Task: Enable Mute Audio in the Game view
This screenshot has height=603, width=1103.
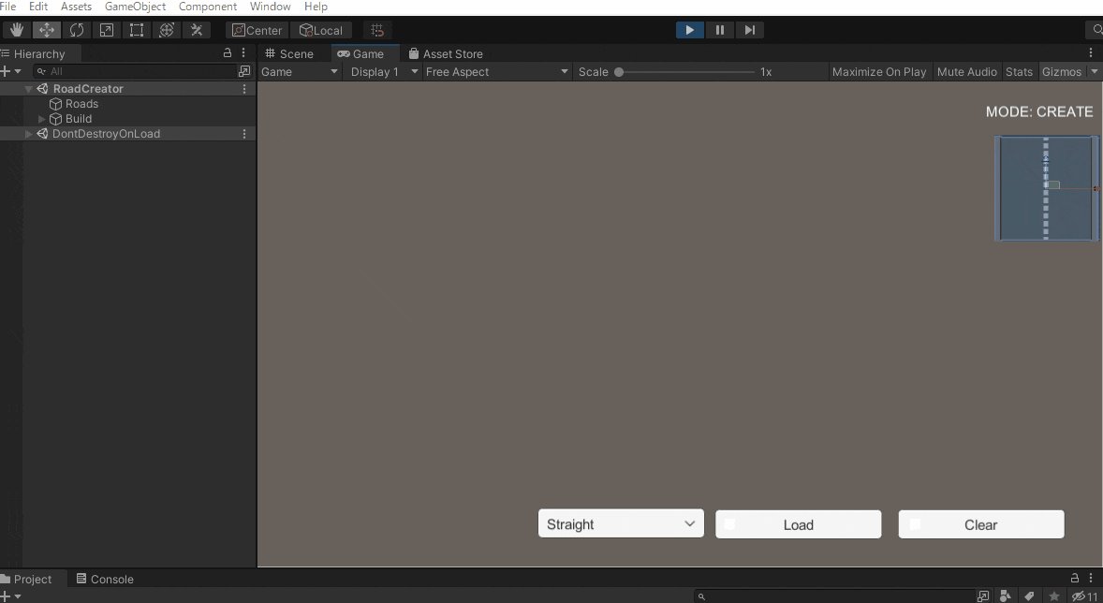Action: click(966, 71)
